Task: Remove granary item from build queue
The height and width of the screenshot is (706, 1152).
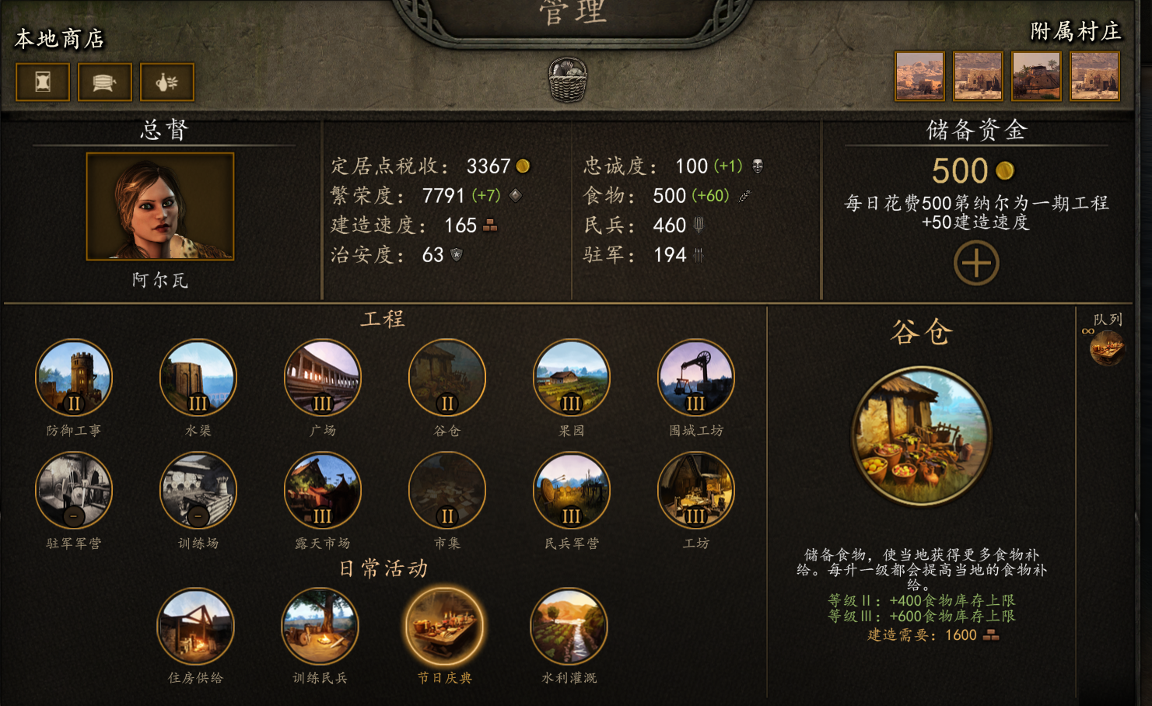Action: pos(1107,348)
